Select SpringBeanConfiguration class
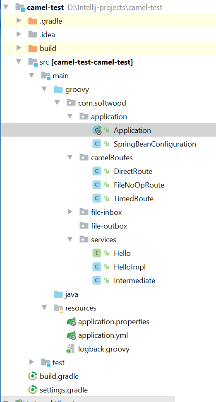The width and height of the screenshot is (216, 402). (x=155, y=144)
